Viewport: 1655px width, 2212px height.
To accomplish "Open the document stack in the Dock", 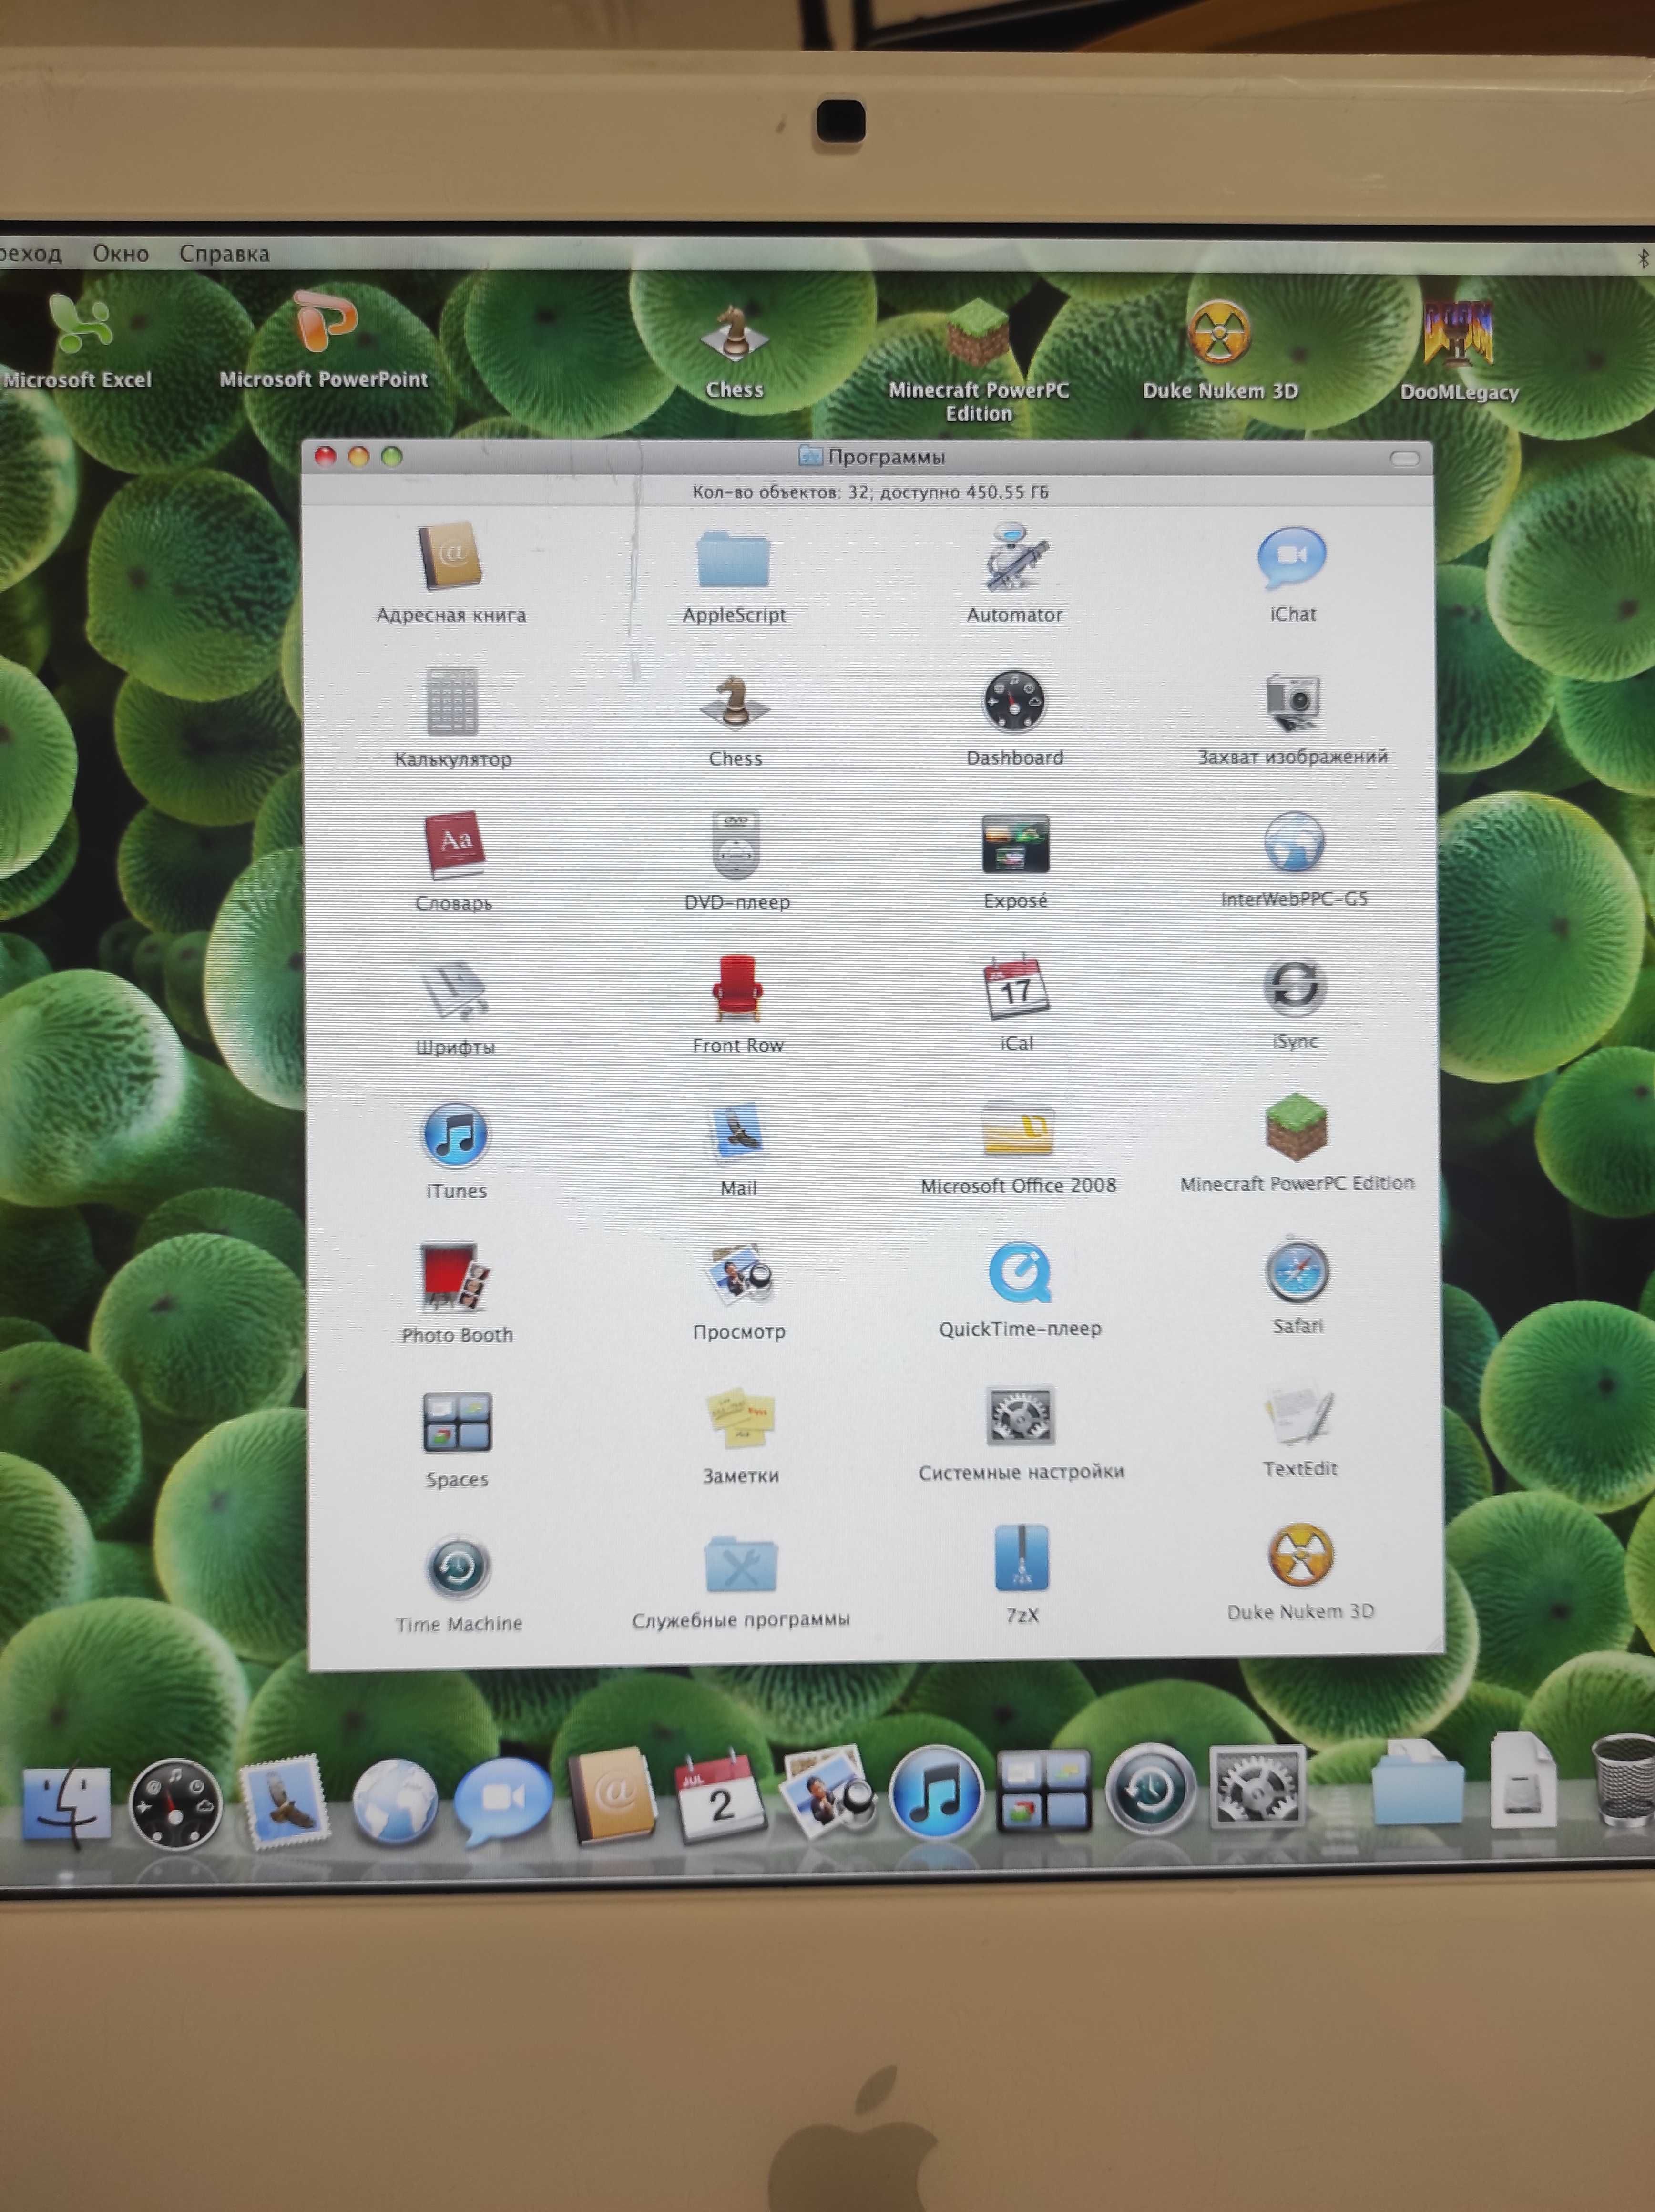I will [1523, 1780].
